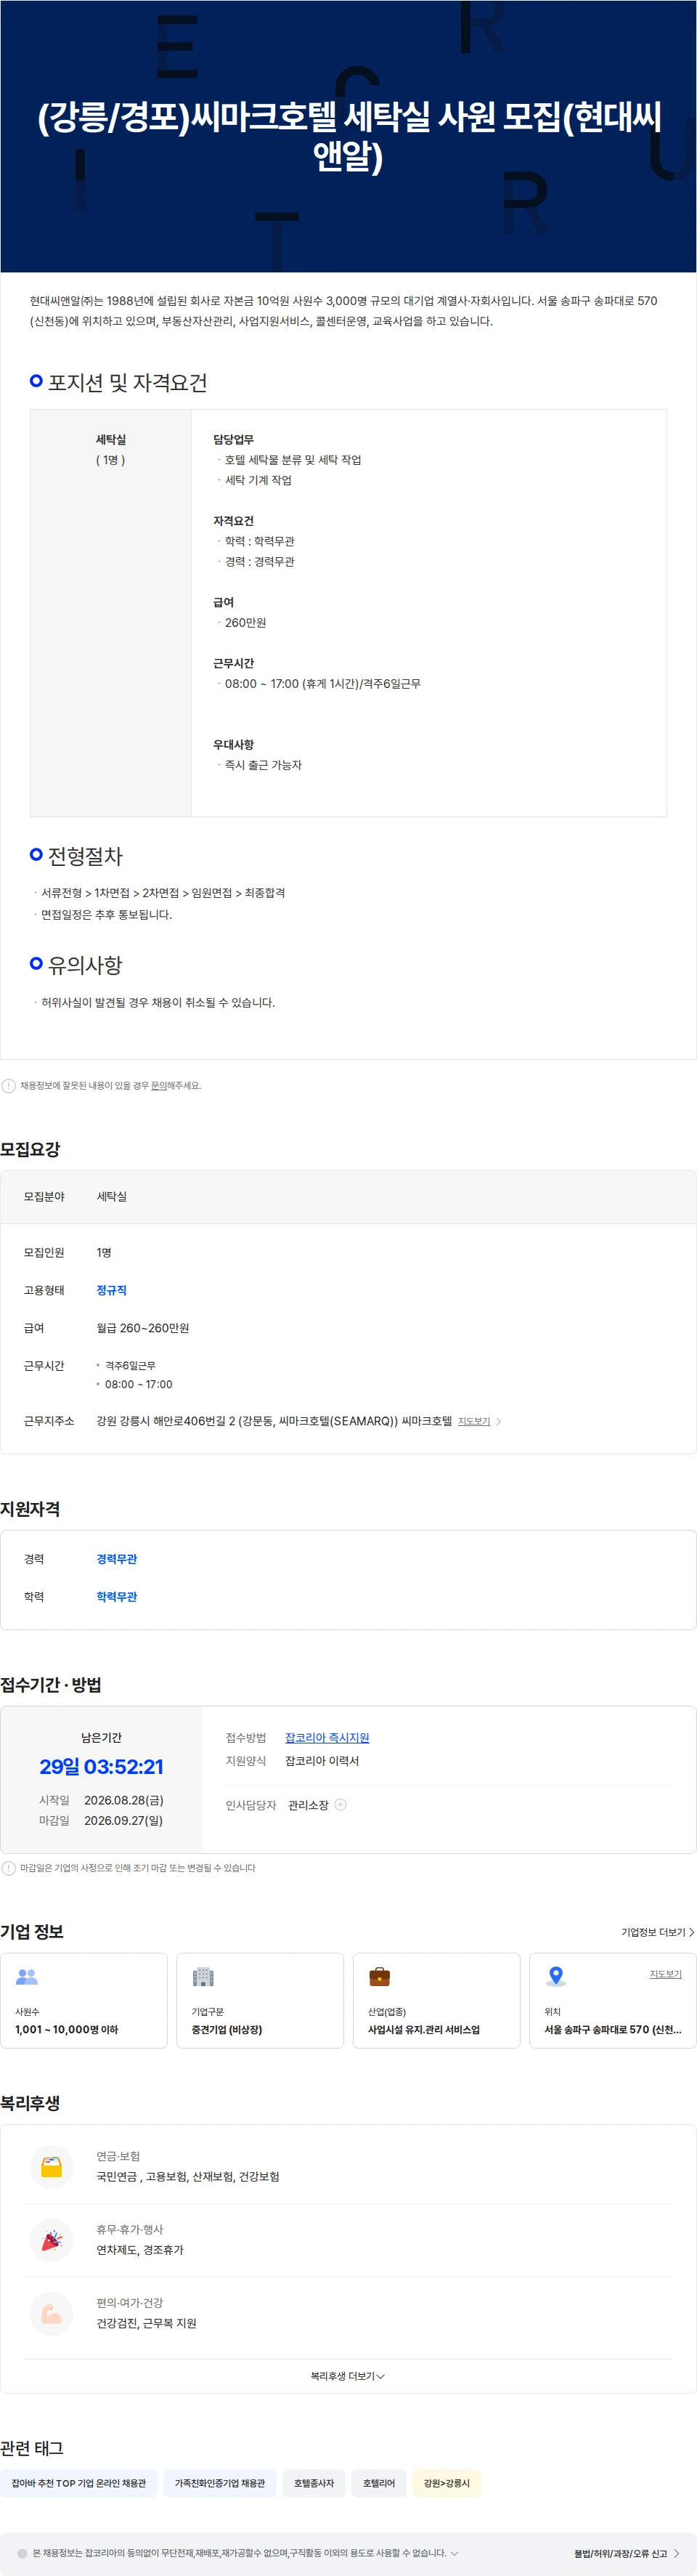Open 지도보기 next to 근무지주소

pos(474,1421)
